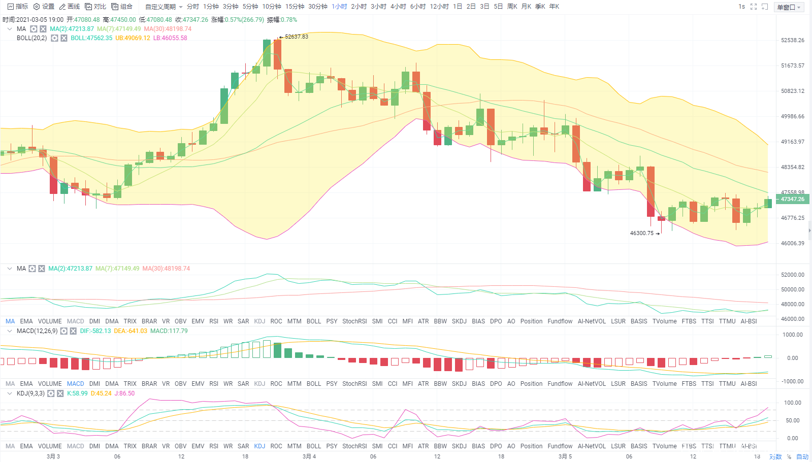Switch to 15分钟 timeframe
The width and height of the screenshot is (812, 462).
pos(295,7)
